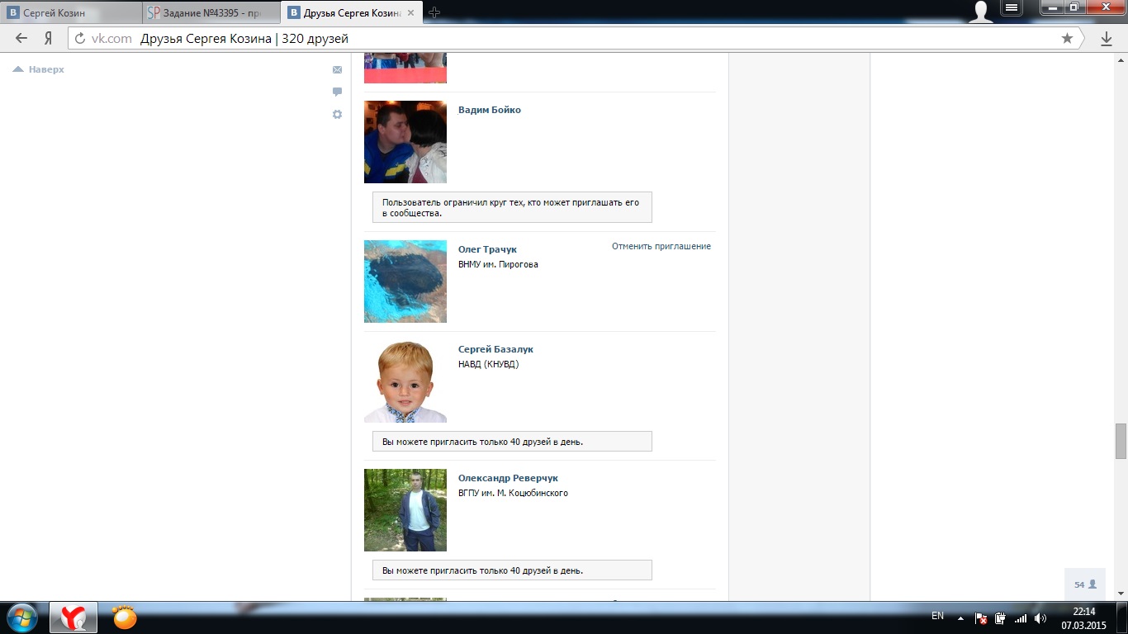Click the Наверх back-to-top link
1128x634 pixels.
pyautogui.click(x=39, y=69)
